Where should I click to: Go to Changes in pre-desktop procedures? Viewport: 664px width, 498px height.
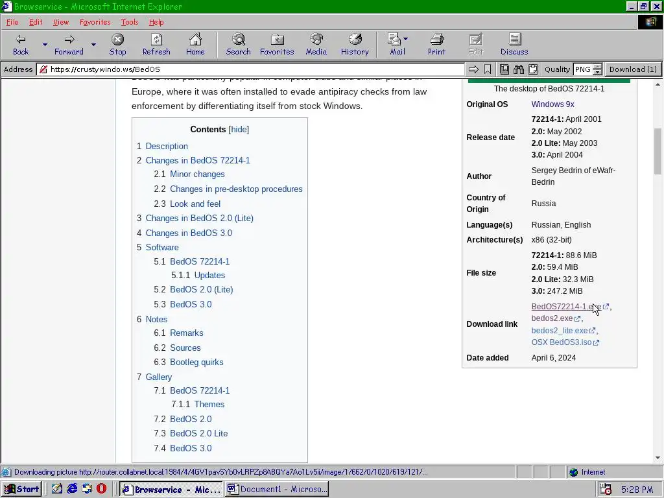[236, 189]
